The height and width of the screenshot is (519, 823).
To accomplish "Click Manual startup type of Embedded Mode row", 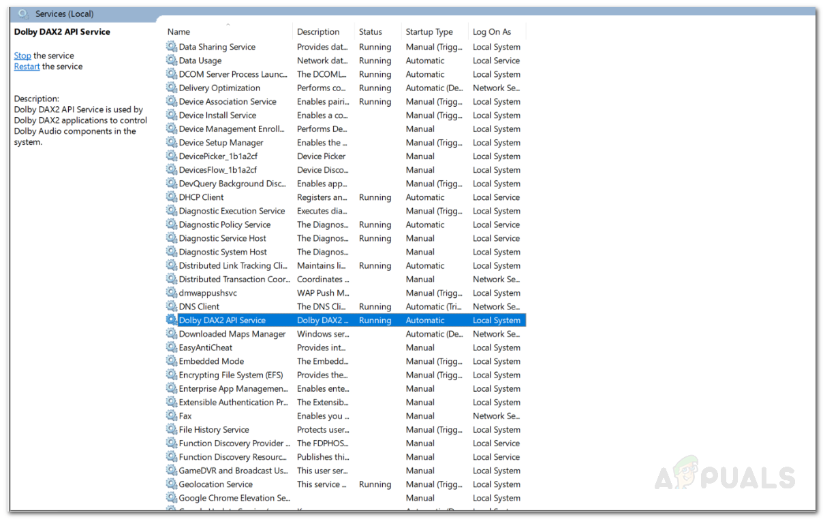I will (435, 361).
